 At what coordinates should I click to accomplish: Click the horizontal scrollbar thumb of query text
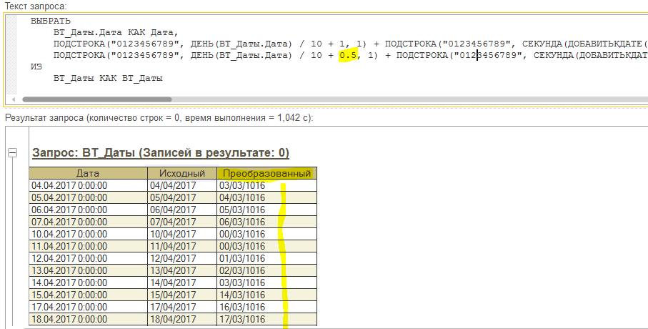click(96, 99)
